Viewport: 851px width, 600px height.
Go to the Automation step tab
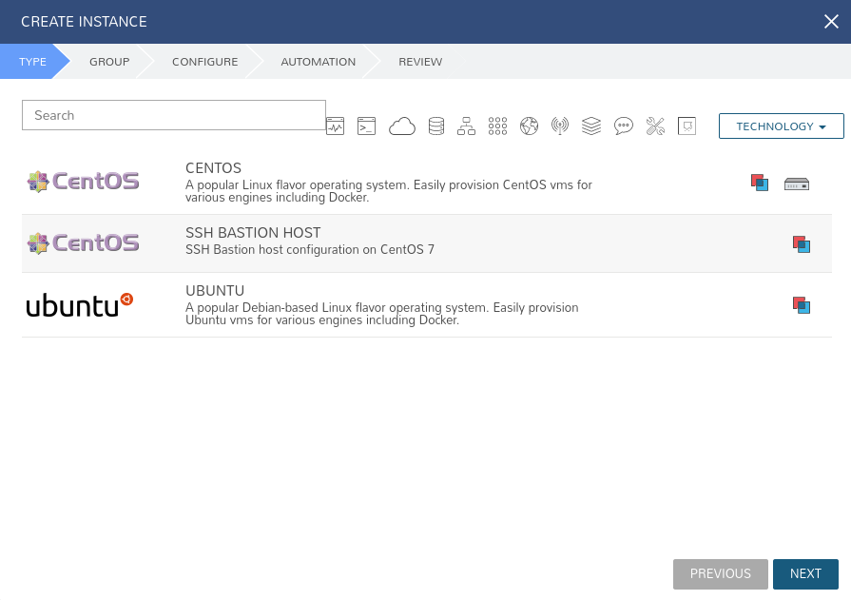pyautogui.click(x=318, y=62)
